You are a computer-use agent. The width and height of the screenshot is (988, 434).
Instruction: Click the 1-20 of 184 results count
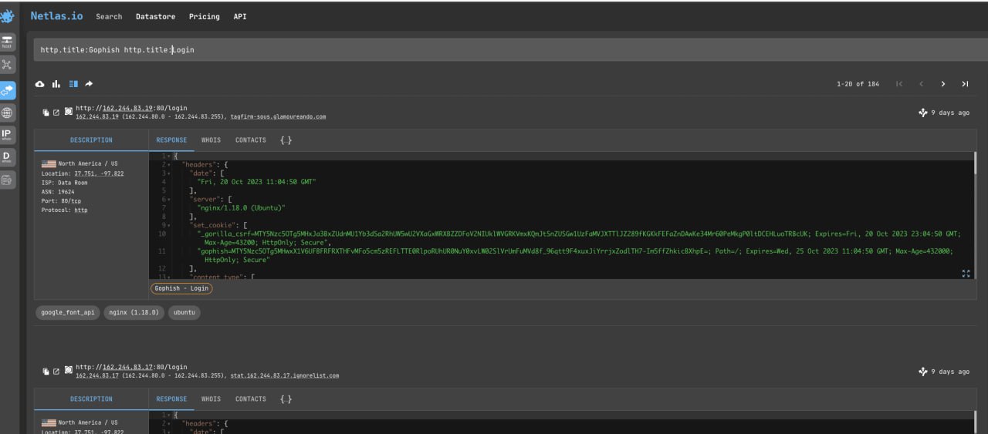click(858, 84)
